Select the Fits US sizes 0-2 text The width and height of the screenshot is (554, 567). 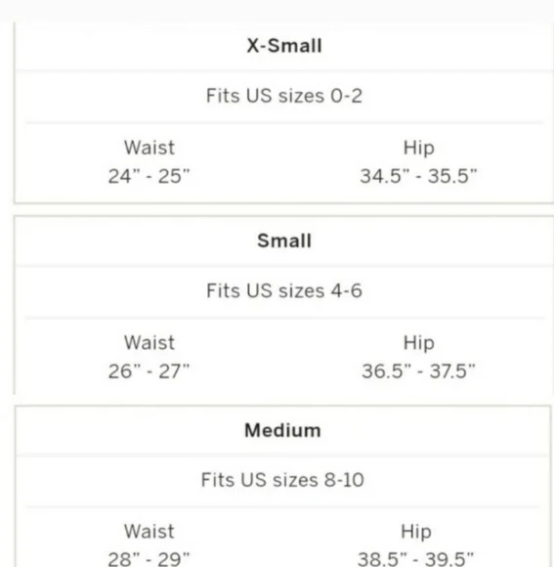click(284, 96)
